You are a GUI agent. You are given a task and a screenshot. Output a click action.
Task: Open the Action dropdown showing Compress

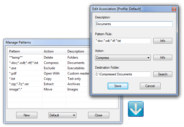[x=123, y=58]
